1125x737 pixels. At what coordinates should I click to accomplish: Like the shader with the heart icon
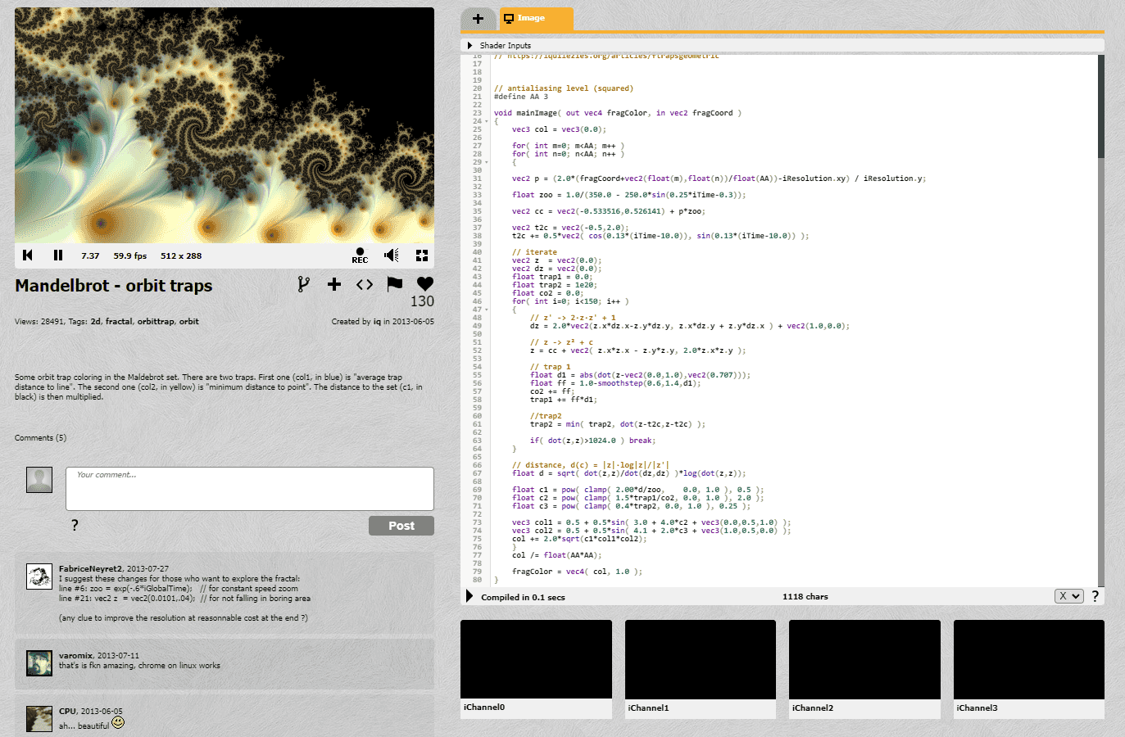point(424,283)
